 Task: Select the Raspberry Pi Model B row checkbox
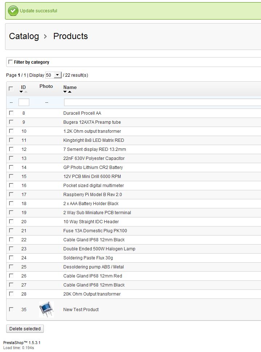click(x=11, y=194)
